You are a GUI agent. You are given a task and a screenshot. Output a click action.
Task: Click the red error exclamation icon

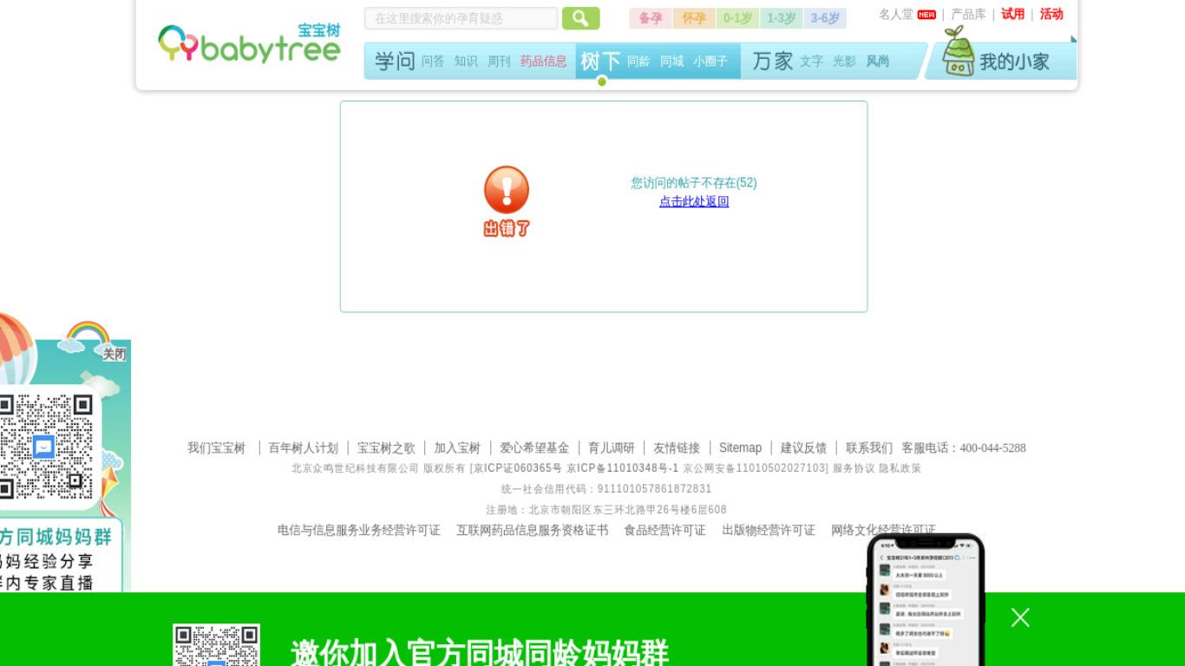click(507, 190)
